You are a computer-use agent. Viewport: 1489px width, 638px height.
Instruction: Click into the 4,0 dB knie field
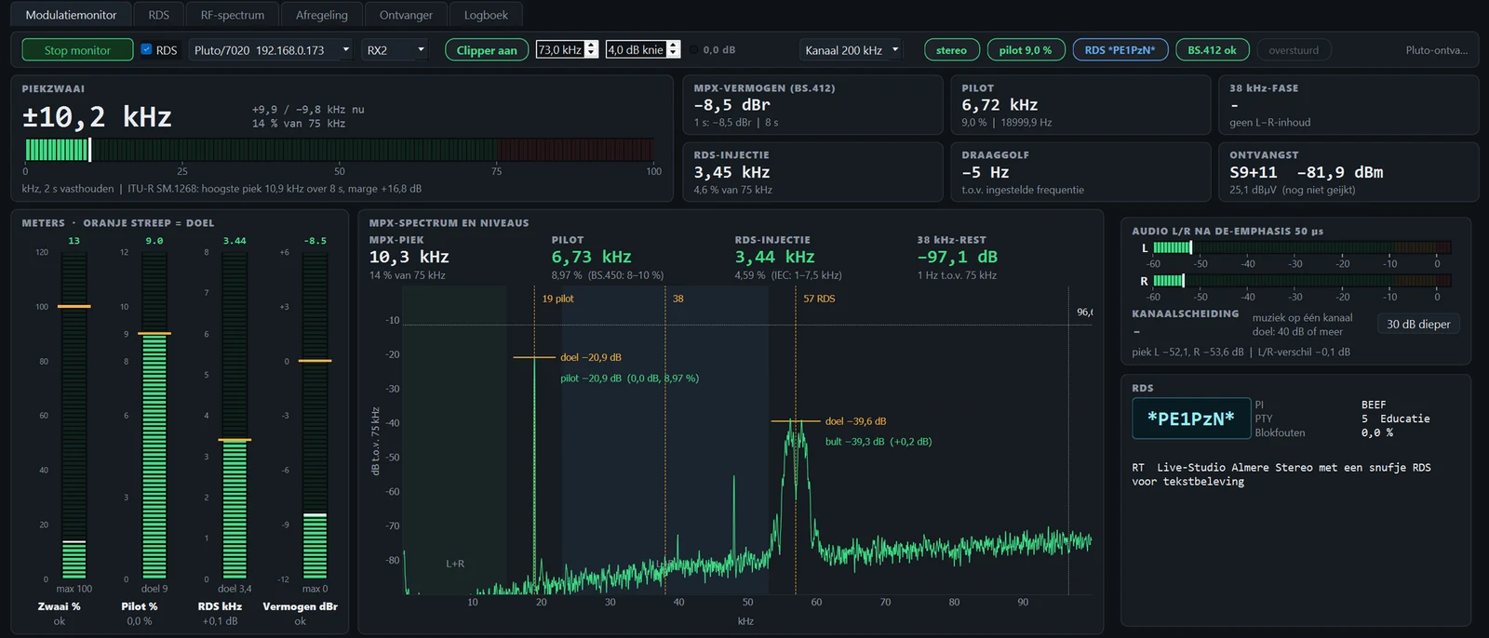pyautogui.click(x=636, y=49)
